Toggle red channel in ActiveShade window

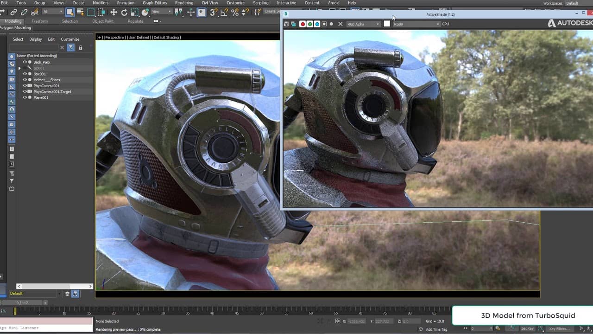coord(303,24)
